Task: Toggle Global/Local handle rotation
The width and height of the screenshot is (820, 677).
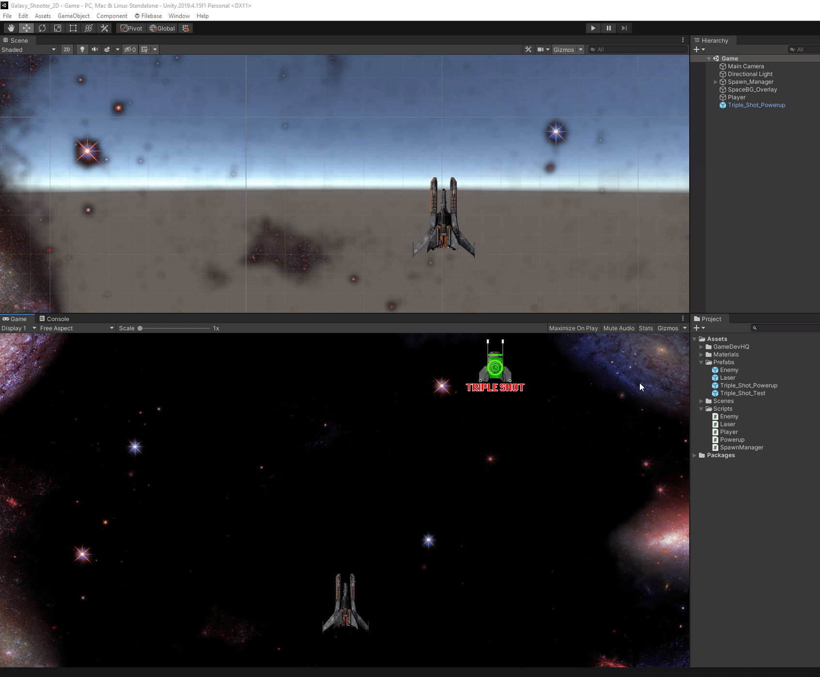Action: [x=162, y=28]
